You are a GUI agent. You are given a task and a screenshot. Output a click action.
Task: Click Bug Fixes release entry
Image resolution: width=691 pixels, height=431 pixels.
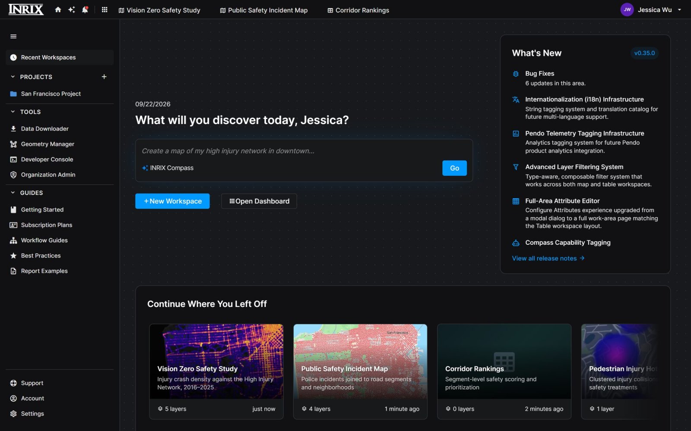(x=585, y=78)
